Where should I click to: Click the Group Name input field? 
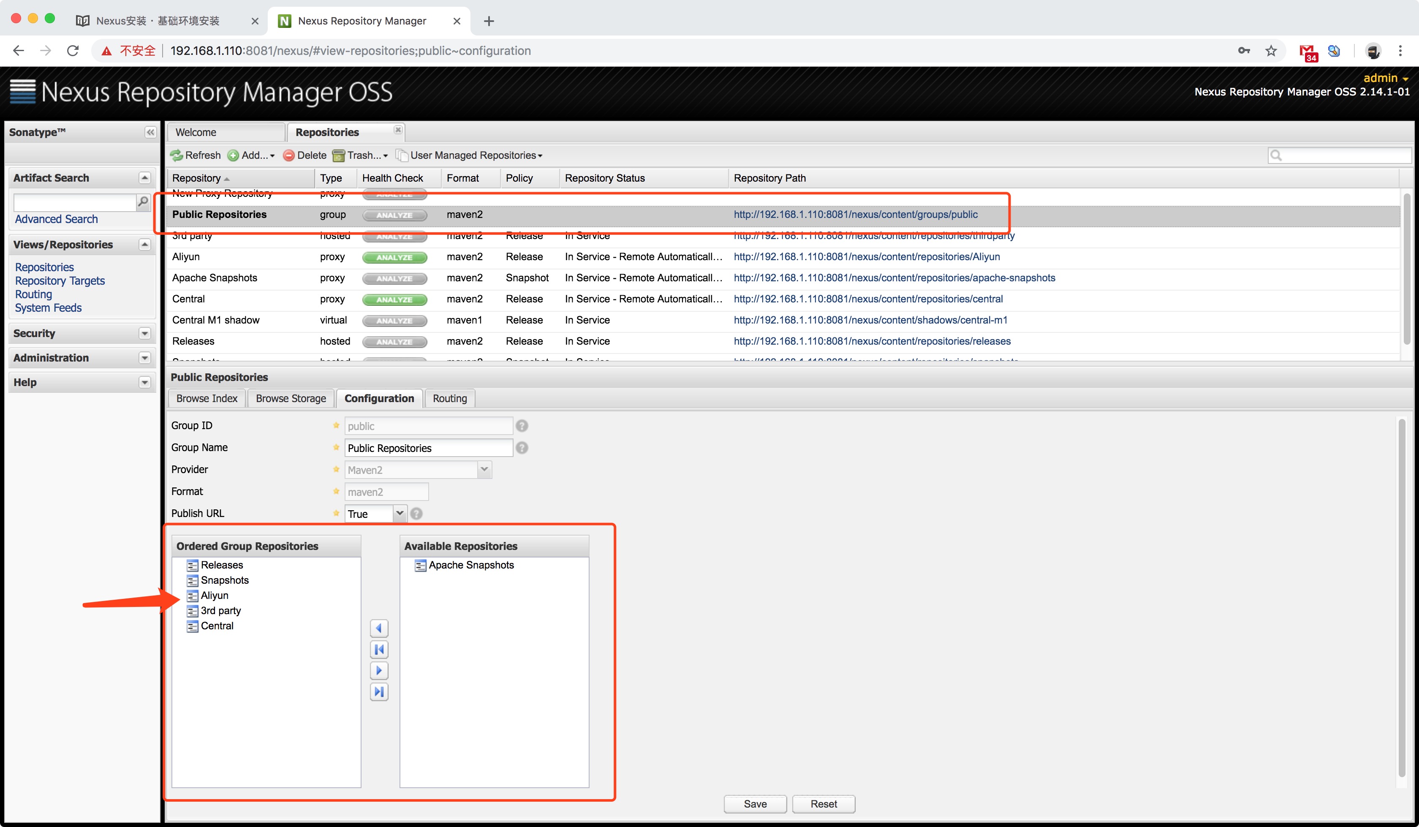pos(428,448)
